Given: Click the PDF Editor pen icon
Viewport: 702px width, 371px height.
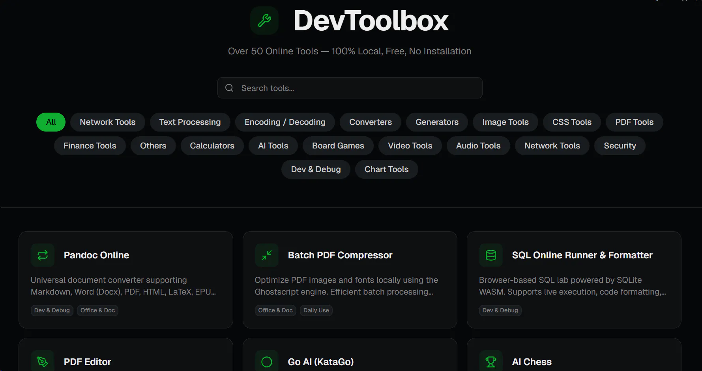Looking at the screenshot, I should 43,361.
